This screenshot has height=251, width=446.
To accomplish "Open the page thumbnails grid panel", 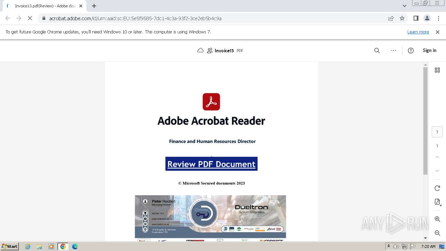I will [437, 70].
